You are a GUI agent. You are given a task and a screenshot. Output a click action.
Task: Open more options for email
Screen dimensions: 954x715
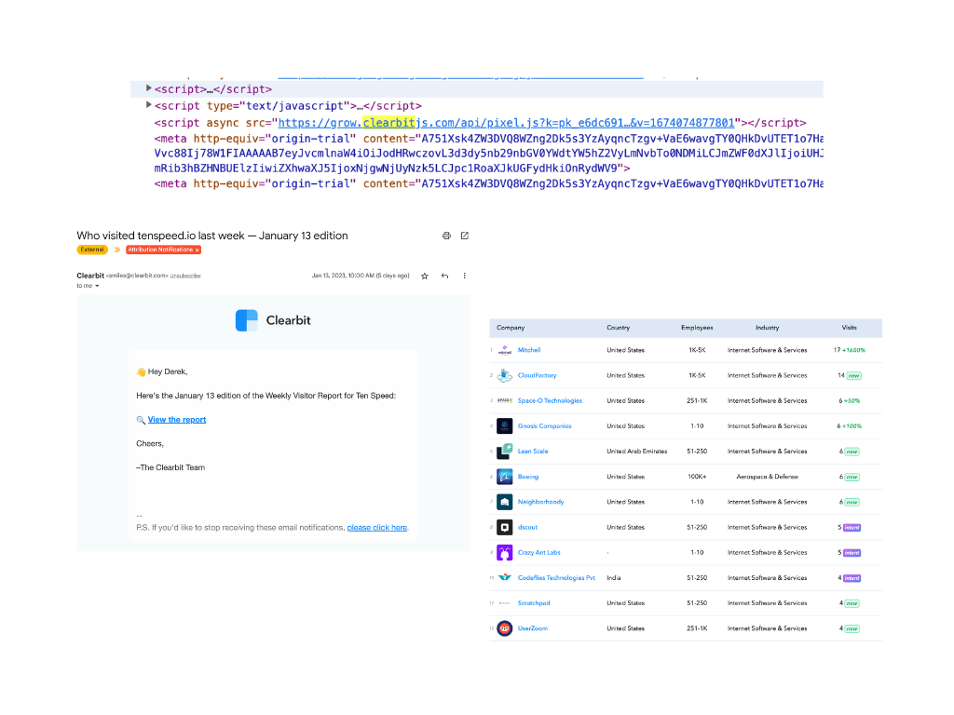click(465, 276)
